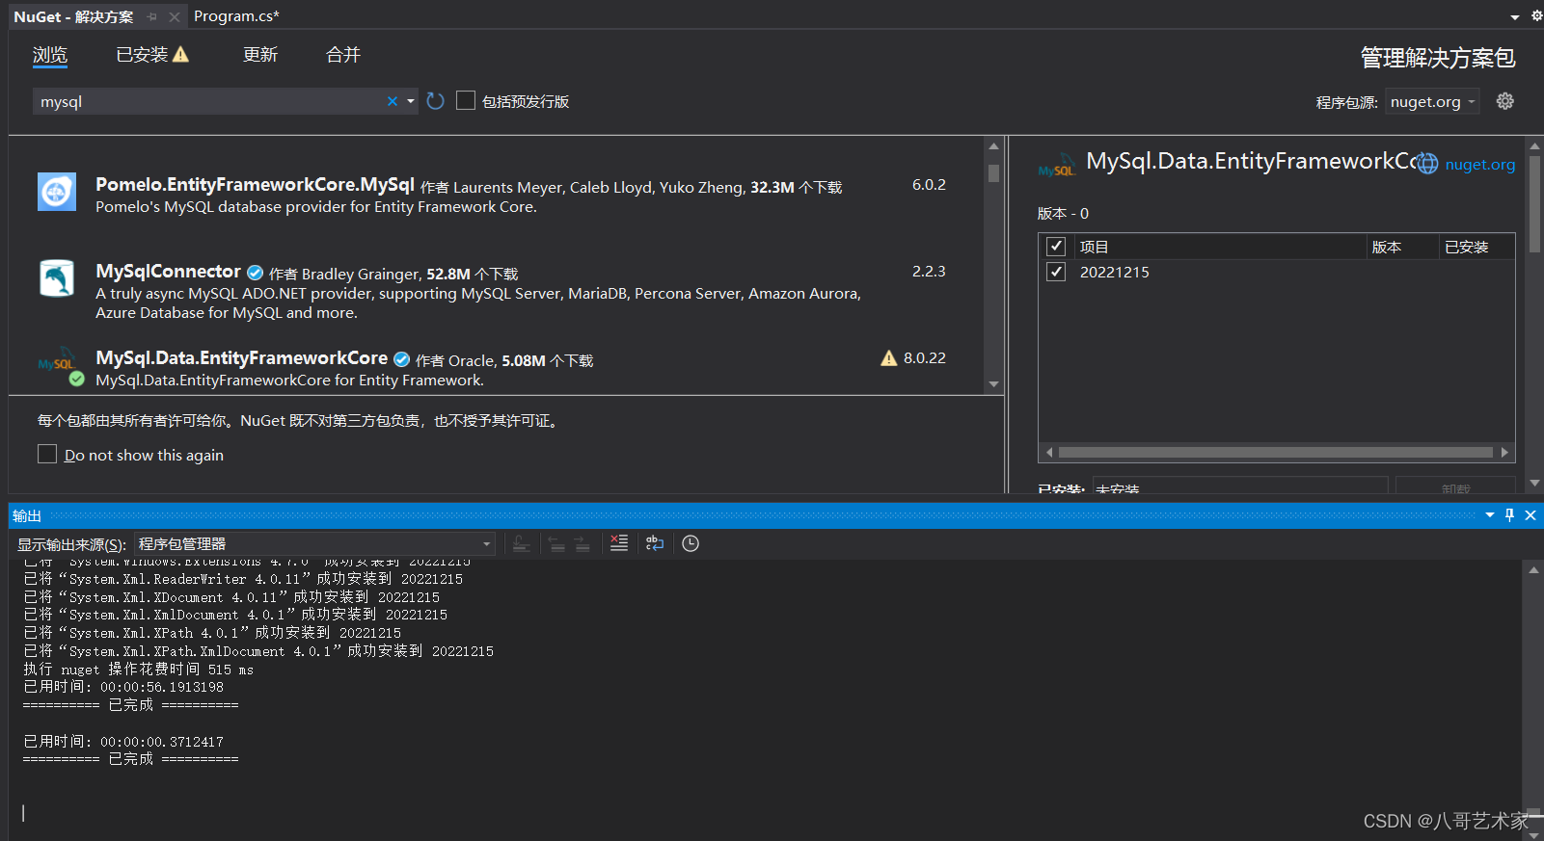
Task: Open the Program.cs* editor tab
Action: [236, 16]
